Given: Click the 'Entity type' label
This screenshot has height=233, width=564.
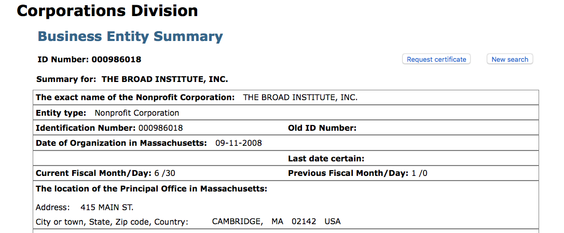Looking at the screenshot, I should (x=61, y=113).
